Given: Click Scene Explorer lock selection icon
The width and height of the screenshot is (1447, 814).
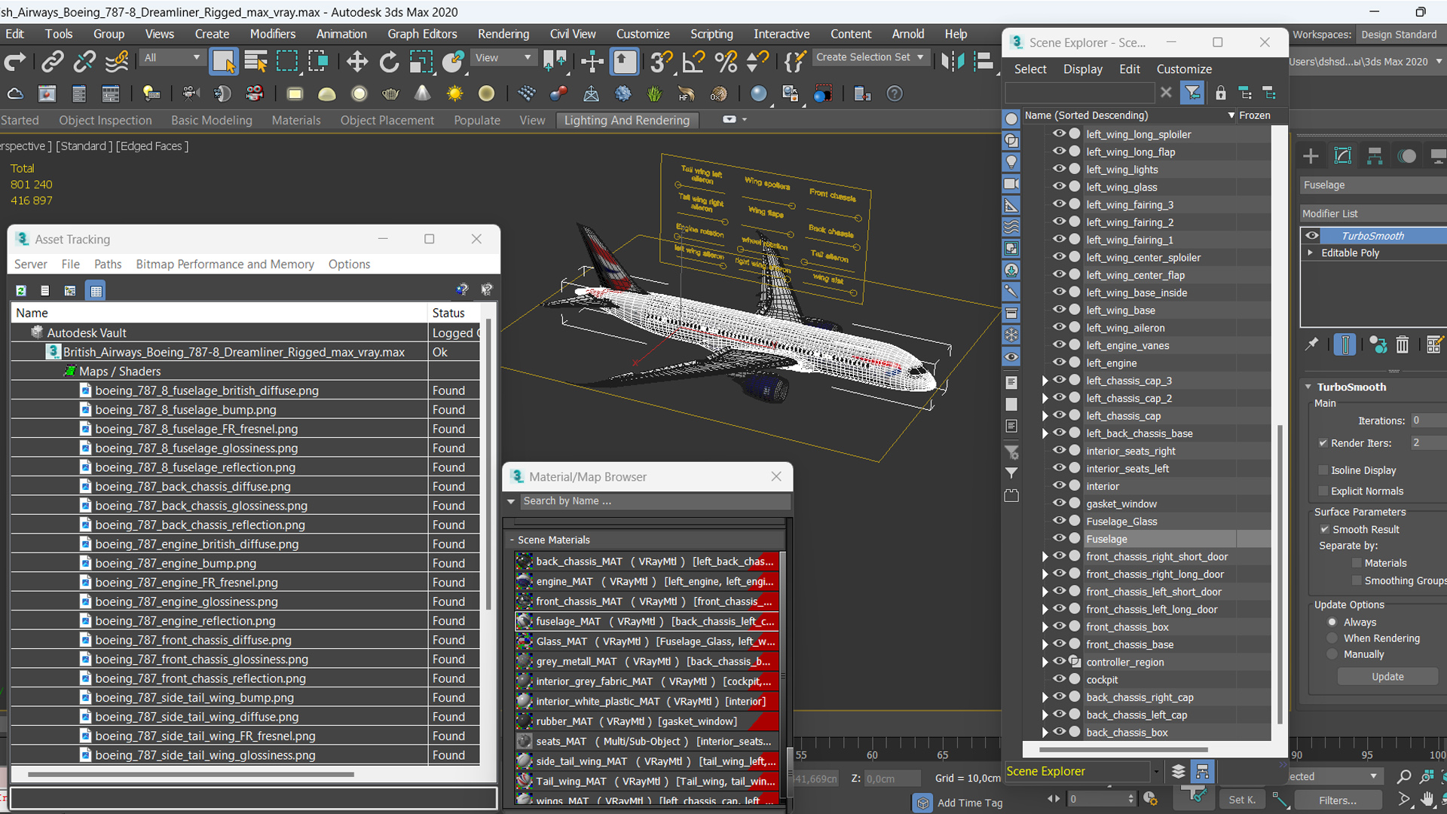Looking at the screenshot, I should point(1220,93).
